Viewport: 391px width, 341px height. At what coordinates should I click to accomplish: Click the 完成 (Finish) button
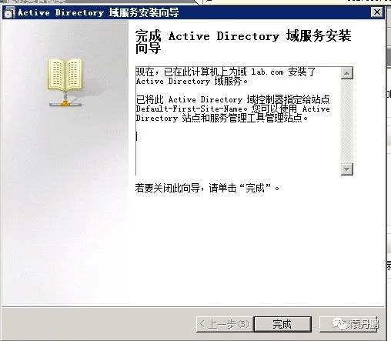coord(282,324)
